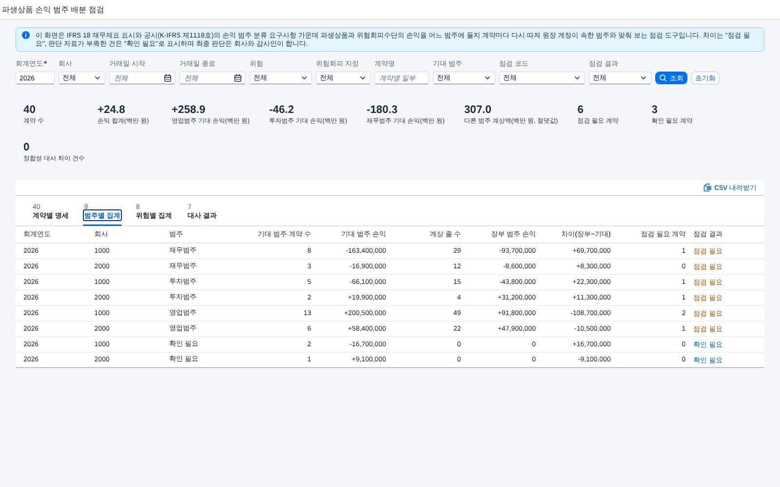Focus the 회계연도 input field

click(35, 78)
